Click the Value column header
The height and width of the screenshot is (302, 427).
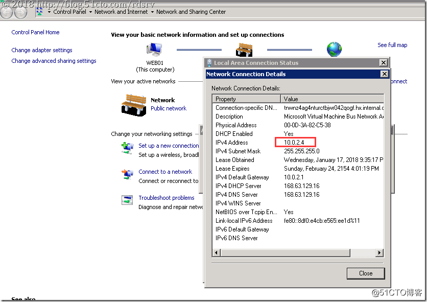pos(333,99)
